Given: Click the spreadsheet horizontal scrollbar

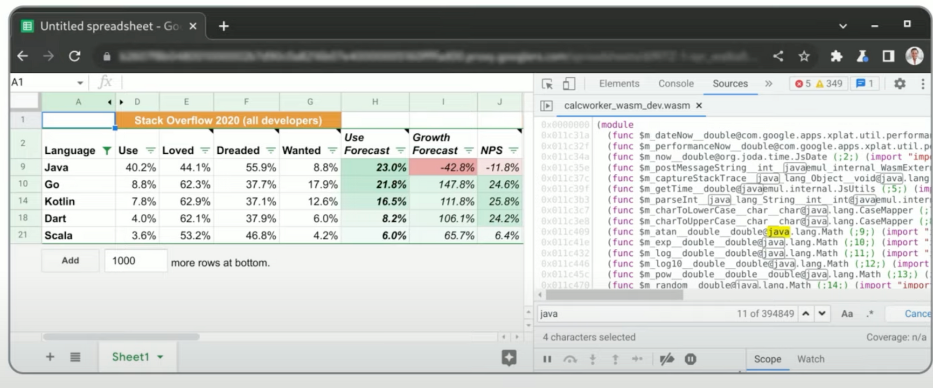Looking at the screenshot, I should [120, 336].
